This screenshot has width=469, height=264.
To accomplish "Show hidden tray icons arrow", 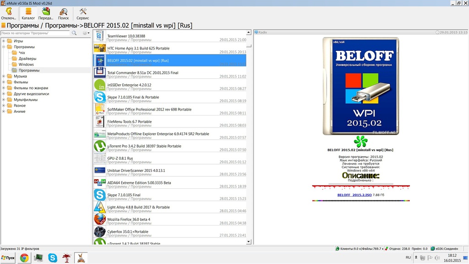I will (x=416, y=258).
